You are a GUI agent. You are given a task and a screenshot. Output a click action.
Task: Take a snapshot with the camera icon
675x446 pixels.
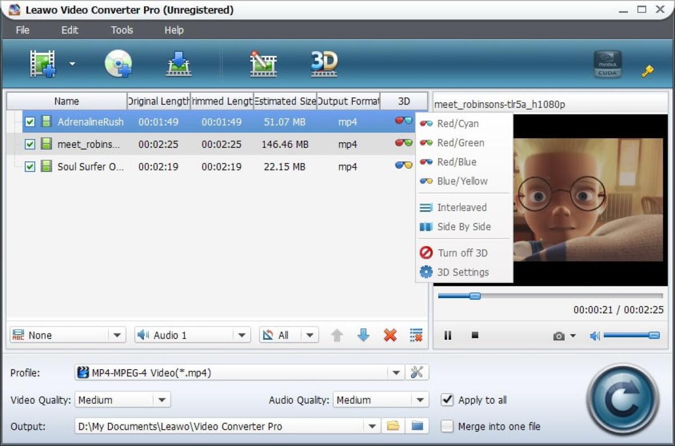tap(559, 335)
